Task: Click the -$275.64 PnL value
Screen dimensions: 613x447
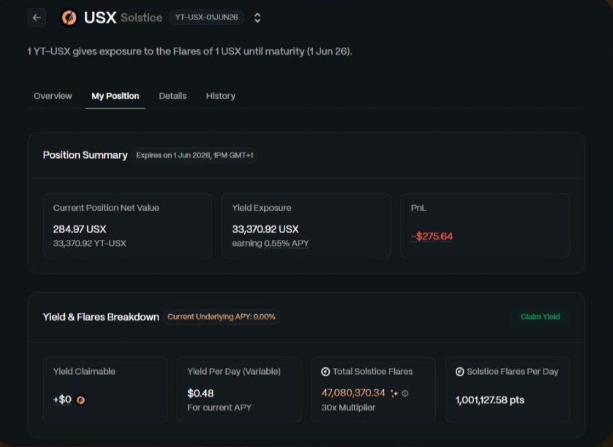Action: tap(432, 236)
